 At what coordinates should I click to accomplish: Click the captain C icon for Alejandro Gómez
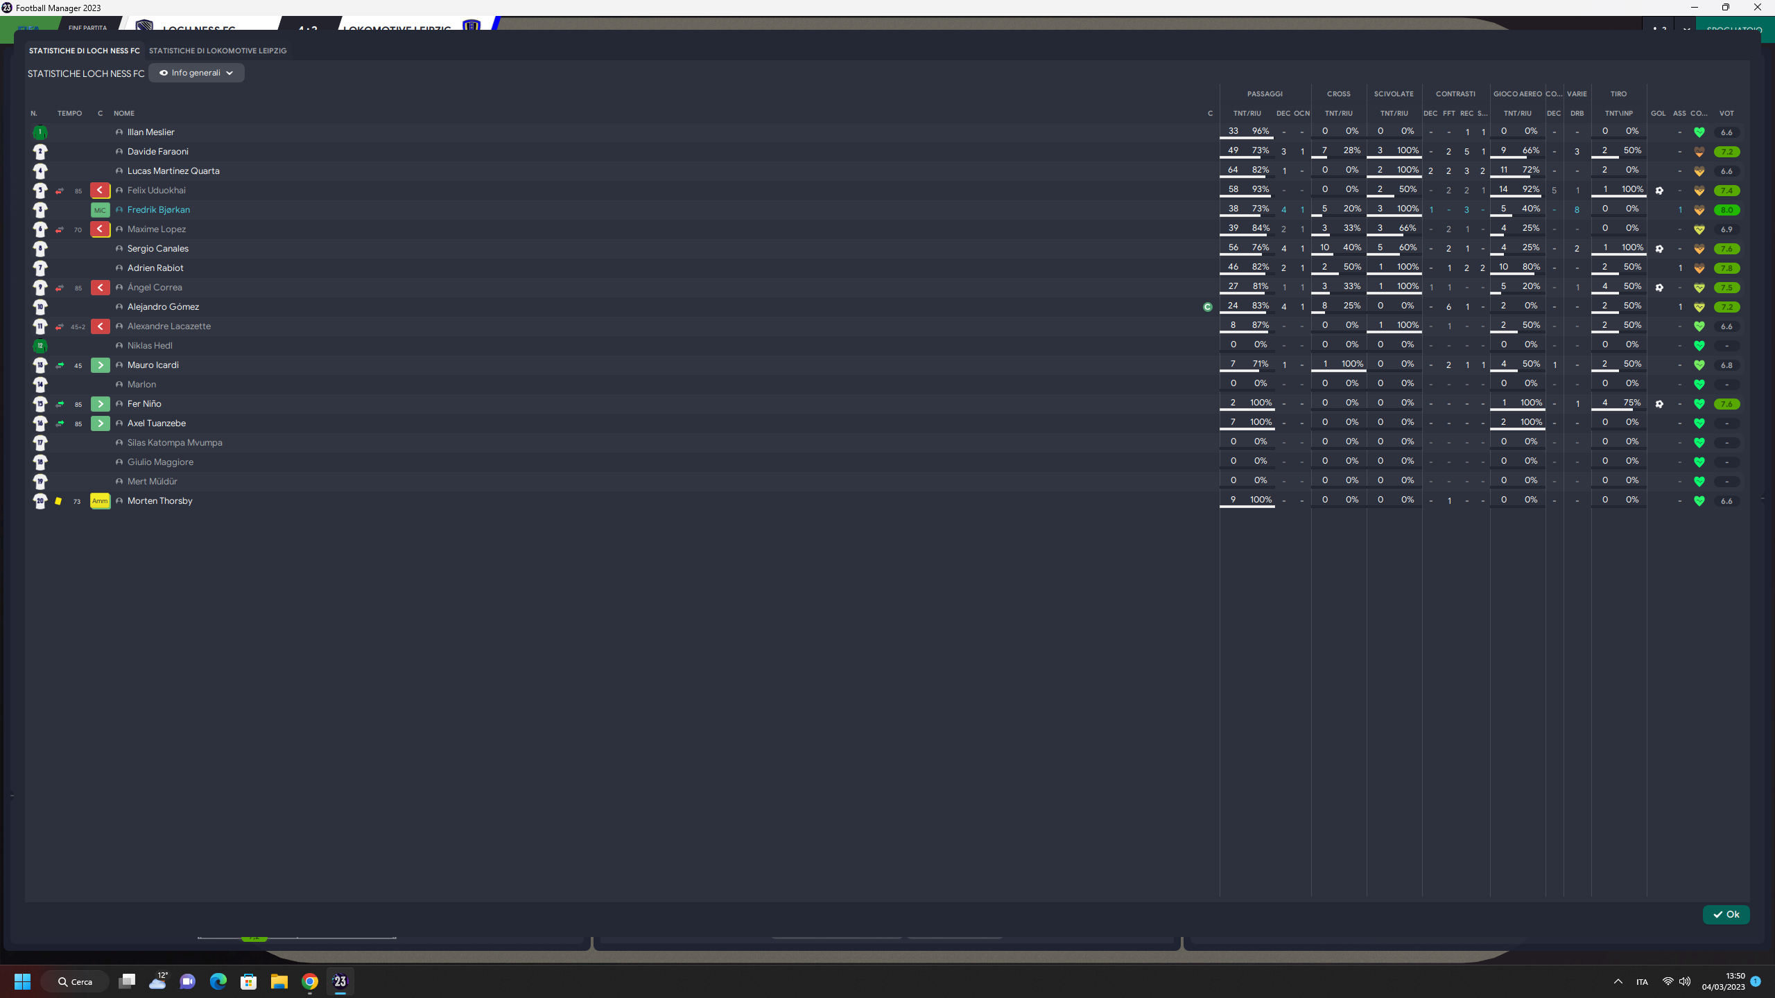click(1208, 307)
